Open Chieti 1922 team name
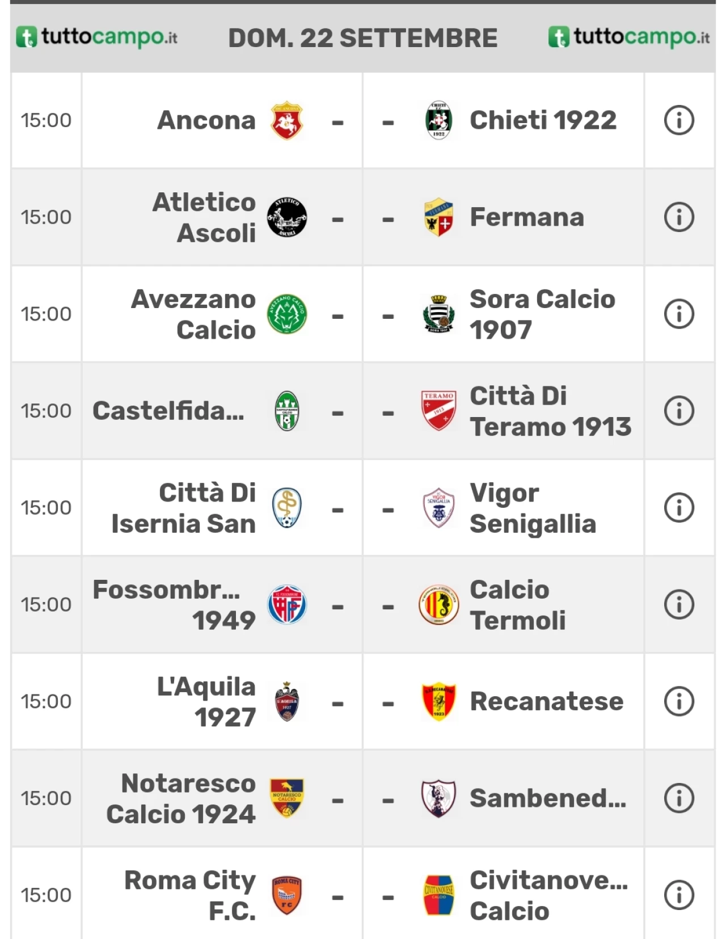 coord(543,120)
